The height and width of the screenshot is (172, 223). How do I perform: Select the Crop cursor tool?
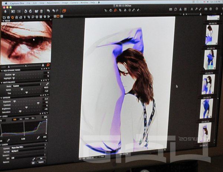click(120, 10)
